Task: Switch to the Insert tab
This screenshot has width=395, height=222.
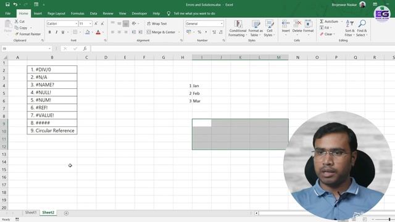Action: pyautogui.click(x=38, y=14)
